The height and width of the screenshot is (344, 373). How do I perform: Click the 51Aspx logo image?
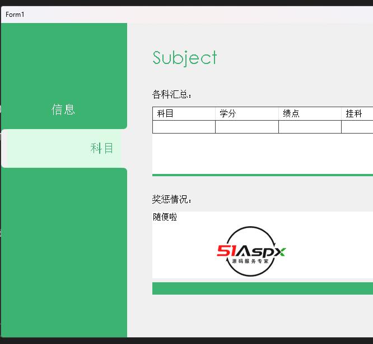point(251,251)
